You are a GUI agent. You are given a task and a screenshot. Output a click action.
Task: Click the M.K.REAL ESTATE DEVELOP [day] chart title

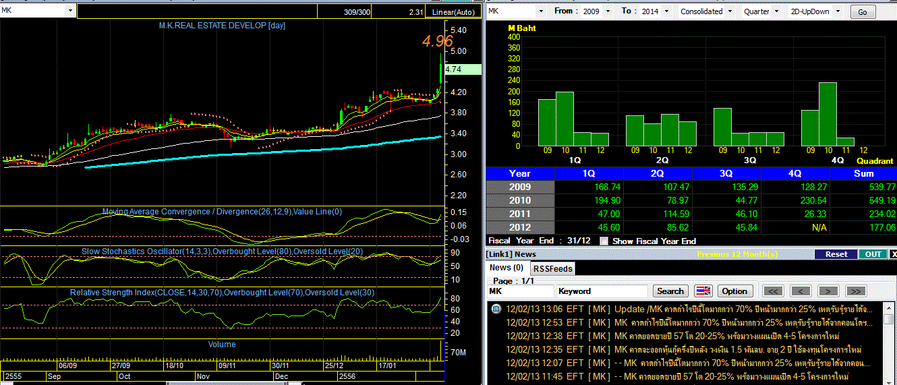[x=222, y=26]
